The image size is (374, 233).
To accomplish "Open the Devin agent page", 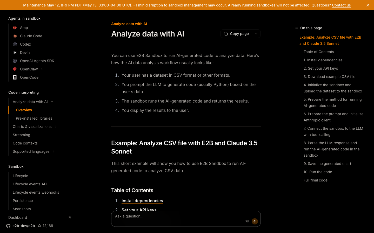I will [25, 53].
